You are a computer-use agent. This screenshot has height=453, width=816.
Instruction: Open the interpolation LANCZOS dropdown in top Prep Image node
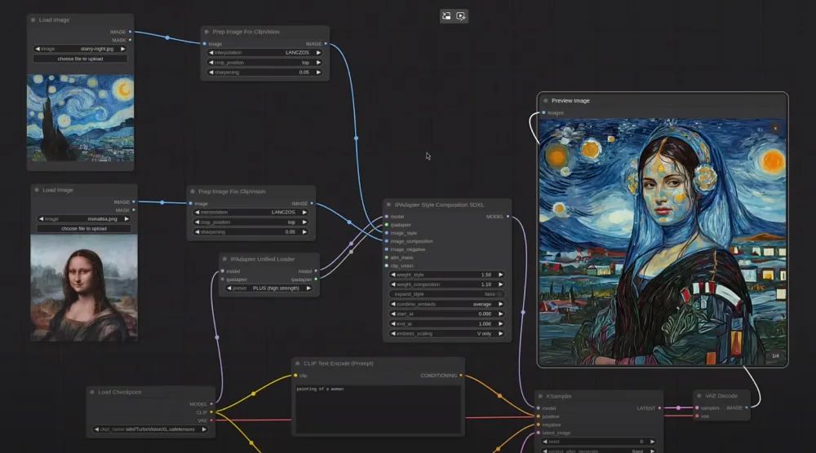pos(265,52)
